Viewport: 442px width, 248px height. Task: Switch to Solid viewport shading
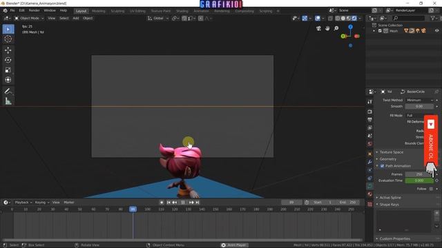(x=343, y=19)
